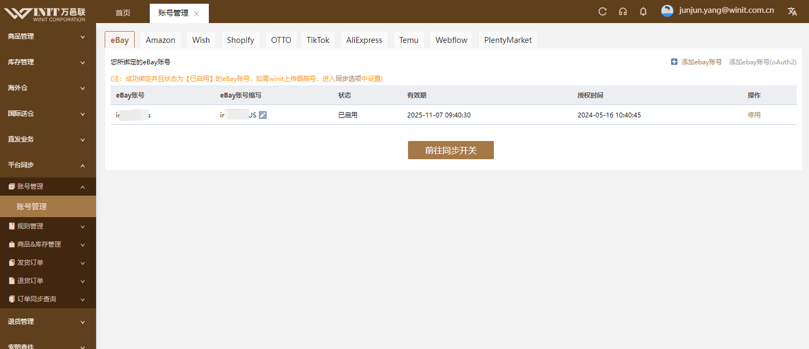This screenshot has height=349, width=809.
Task: Expand 商品管理 sidebar menu
Action: click(48, 36)
